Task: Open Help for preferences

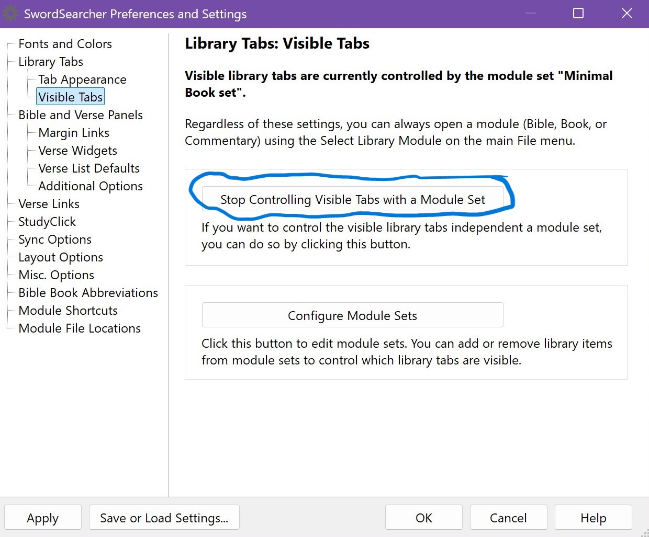Action: [593, 518]
